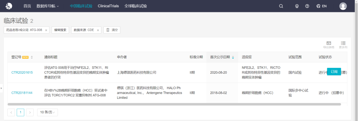Open the user avatar menu
This screenshot has height=121, width=358.
[x=343, y=6]
